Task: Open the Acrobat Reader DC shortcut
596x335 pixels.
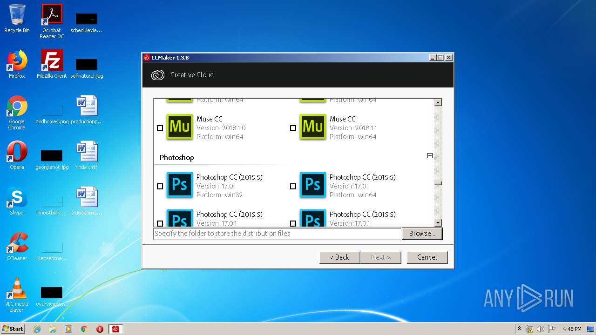Action: pyautogui.click(x=52, y=21)
